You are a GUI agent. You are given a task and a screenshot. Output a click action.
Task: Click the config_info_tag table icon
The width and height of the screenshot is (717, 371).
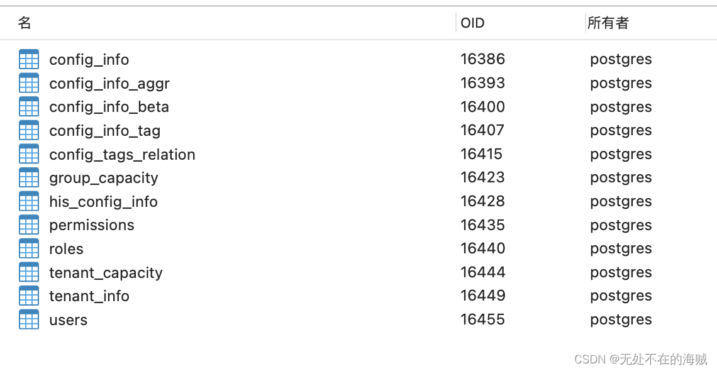point(29,130)
